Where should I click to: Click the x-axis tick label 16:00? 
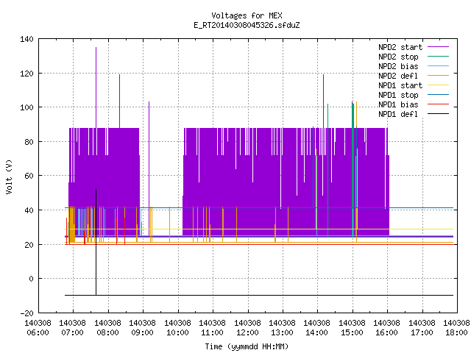387,332
